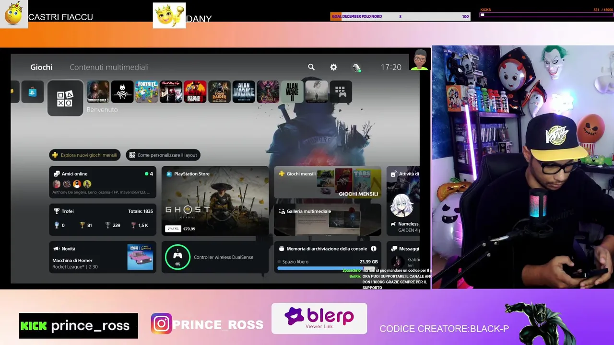614x345 pixels.
Task: Launch Alan Wake Remastered game tile
Action: tap(244, 92)
